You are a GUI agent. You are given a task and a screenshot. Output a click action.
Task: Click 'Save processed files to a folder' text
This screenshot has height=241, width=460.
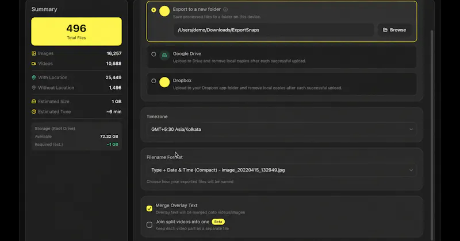tap(217, 17)
